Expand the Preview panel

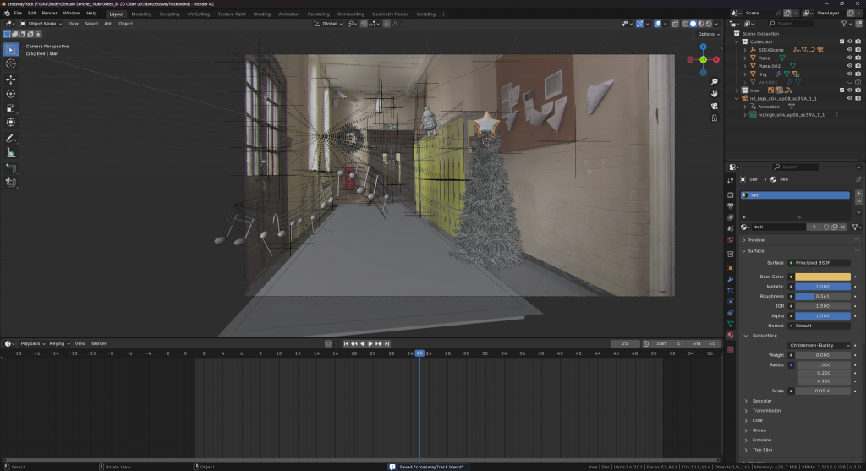click(x=756, y=240)
